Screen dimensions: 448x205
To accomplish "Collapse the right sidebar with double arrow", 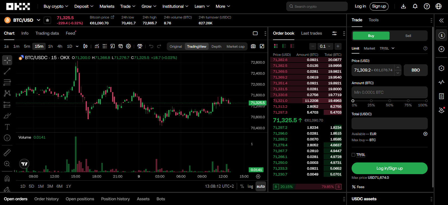I will (441, 20).
